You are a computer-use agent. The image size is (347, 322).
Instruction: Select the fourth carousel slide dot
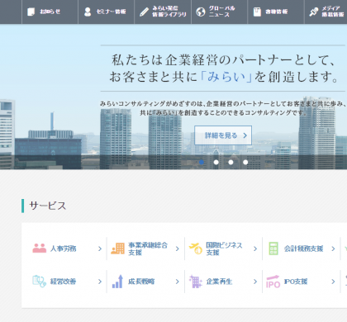point(245,162)
